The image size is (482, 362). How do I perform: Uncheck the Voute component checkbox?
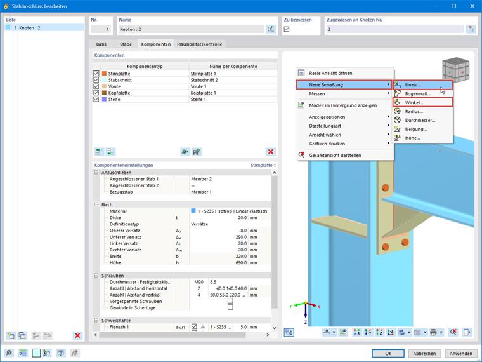[96, 86]
